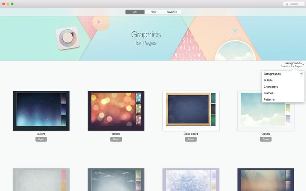Click the Clouds title label
The width and height of the screenshot is (306, 191).
coord(265,134)
